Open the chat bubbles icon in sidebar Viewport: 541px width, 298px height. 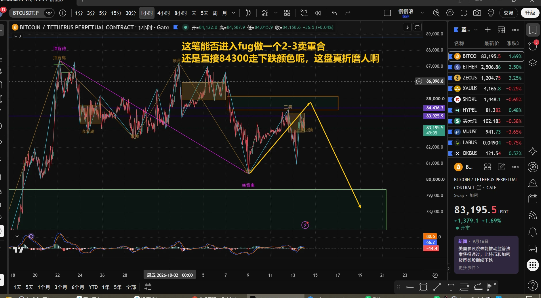533,248
